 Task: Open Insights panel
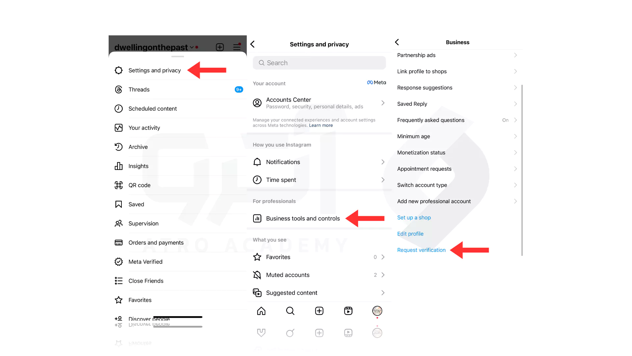point(139,165)
